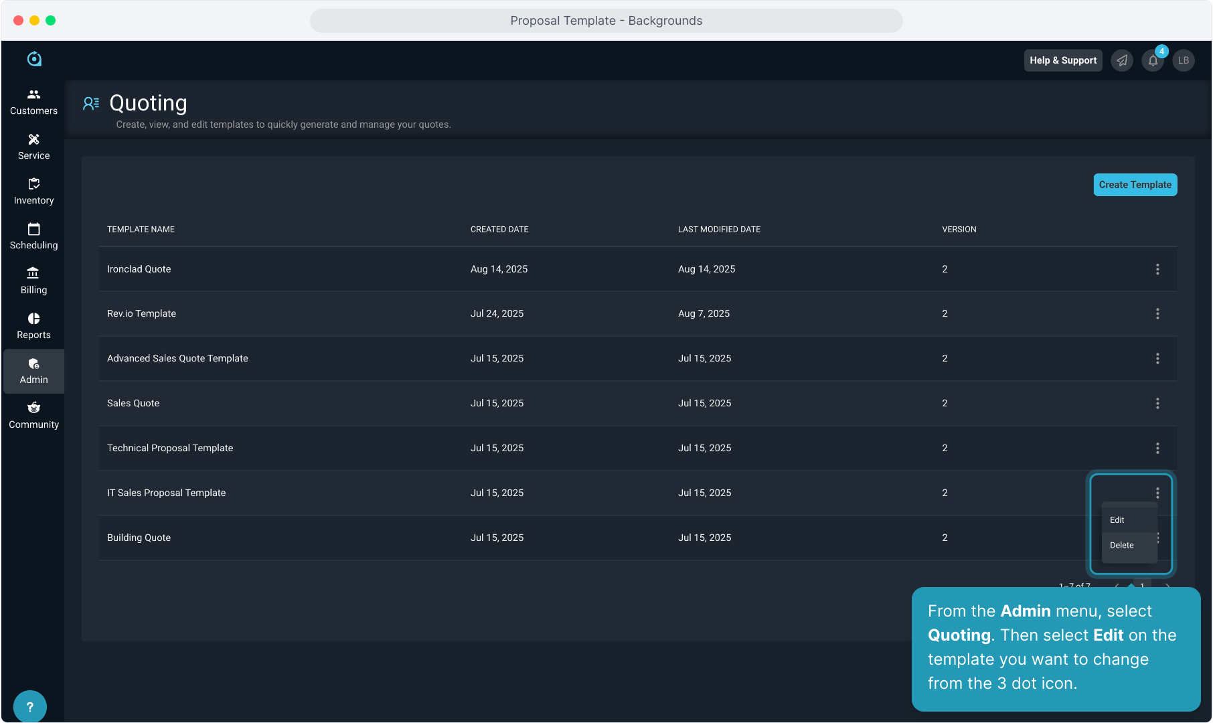
Task: Click the TEMPLATE NAME column header
Action: tap(141, 230)
